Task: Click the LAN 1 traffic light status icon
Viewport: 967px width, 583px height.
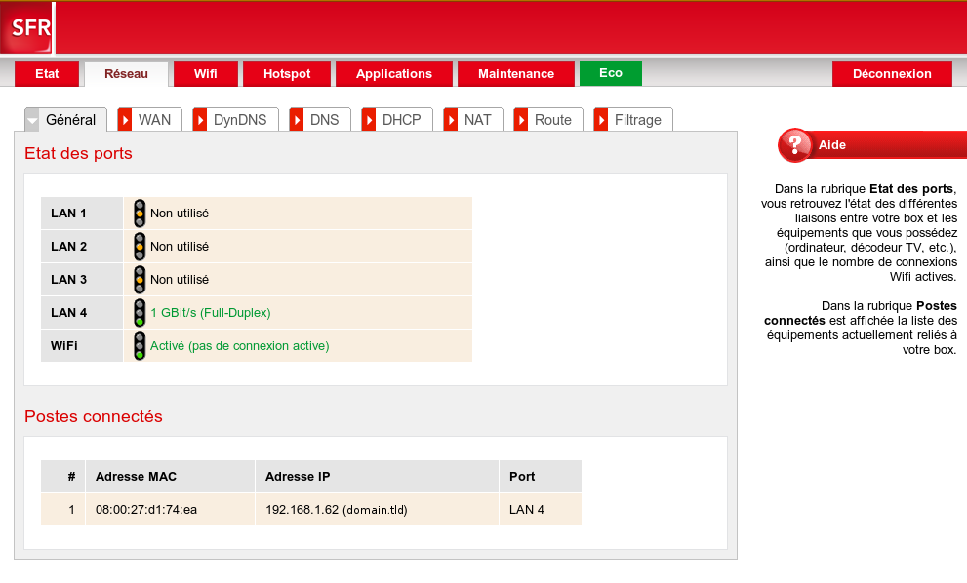Action: pos(140,214)
